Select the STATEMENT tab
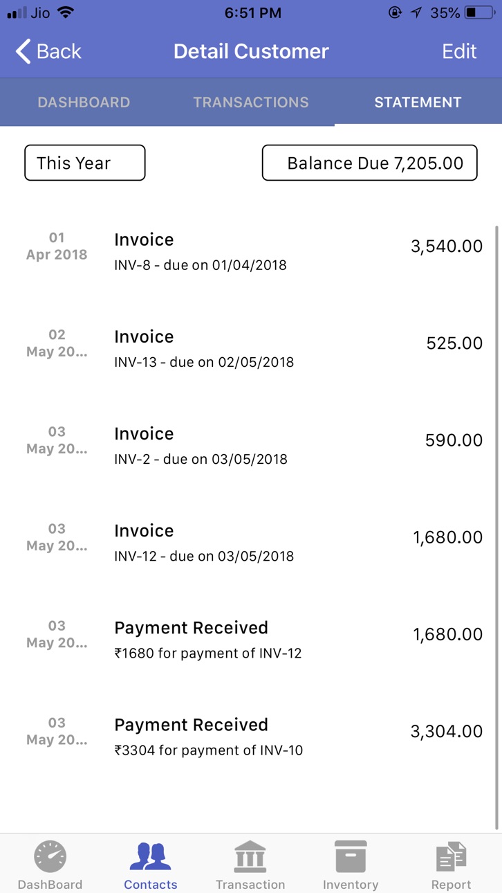The height and width of the screenshot is (893, 502). click(x=418, y=102)
